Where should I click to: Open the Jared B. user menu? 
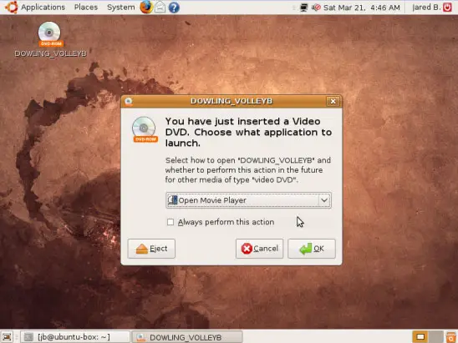pyautogui.click(x=426, y=8)
